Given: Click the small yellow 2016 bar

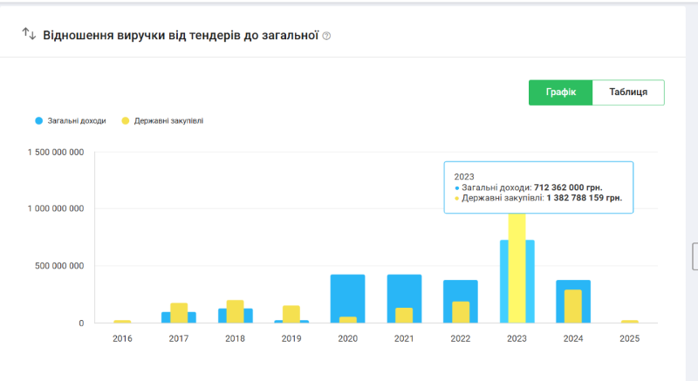Looking at the screenshot, I should click(122, 321).
